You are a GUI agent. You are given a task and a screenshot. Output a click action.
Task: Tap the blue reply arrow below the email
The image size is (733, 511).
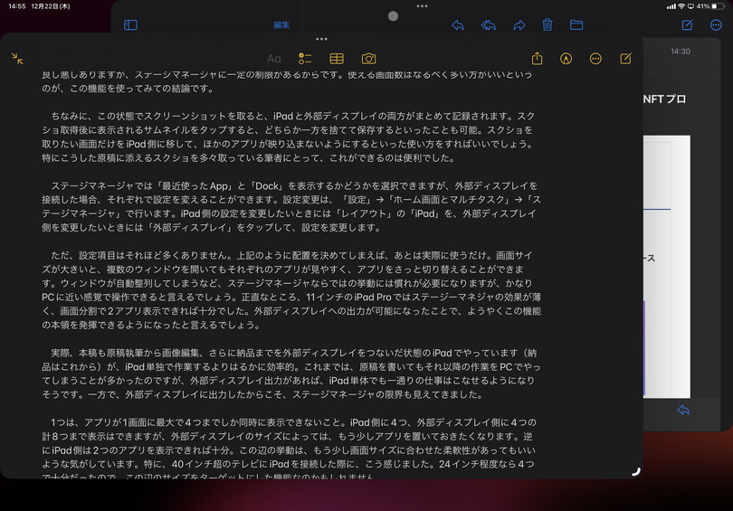683,410
